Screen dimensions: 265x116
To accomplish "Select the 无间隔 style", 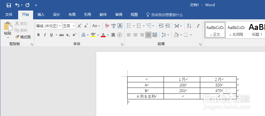I will pyautogui.click(x=236, y=30).
